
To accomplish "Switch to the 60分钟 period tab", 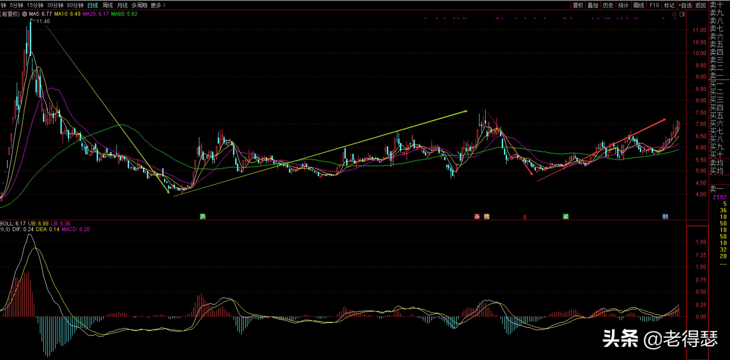I will pyautogui.click(x=75, y=5).
